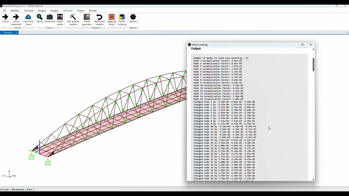Click the Lancia selezionati icon
Image resolution: width=349 pixels, height=196 pixels.
click(x=16, y=20)
